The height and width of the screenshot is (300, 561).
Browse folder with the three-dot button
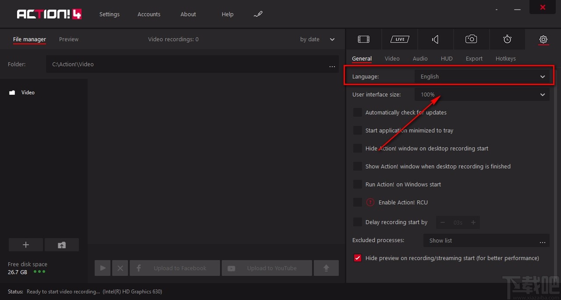(x=332, y=67)
